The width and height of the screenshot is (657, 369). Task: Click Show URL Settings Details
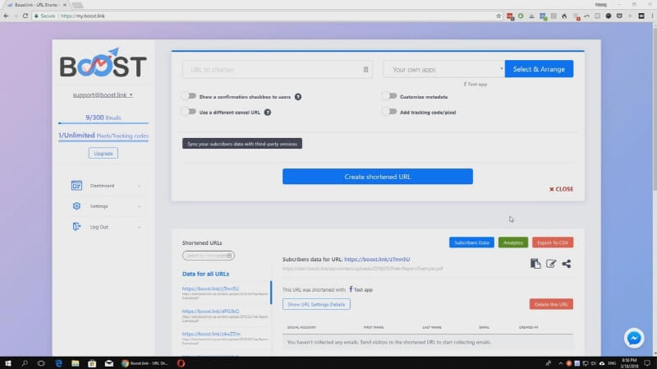[x=316, y=304]
